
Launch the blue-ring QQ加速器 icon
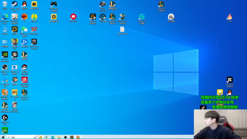click(x=103, y=17)
